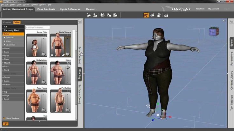Click the shaping filter text field

click(38, 28)
